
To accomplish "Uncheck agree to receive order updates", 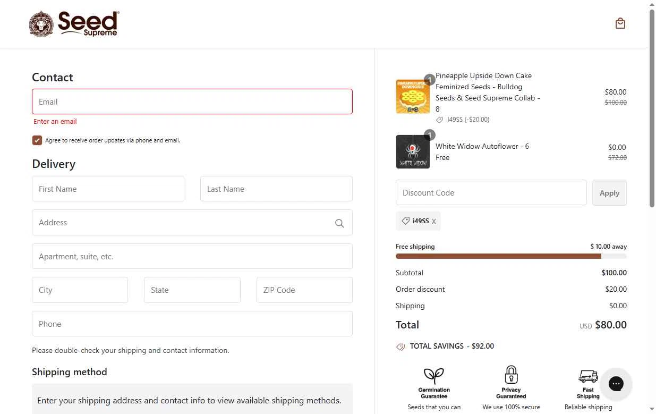I will tap(37, 140).
